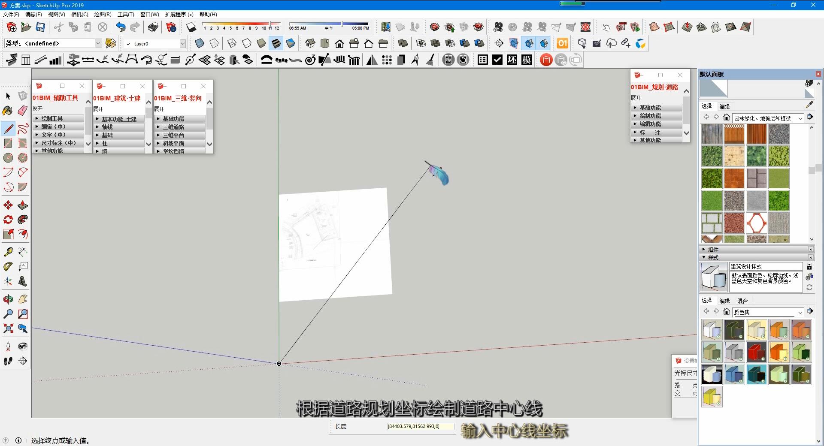The height and width of the screenshot is (446, 824).
Task: Switch to the 混合 styles tab
Action: (742, 301)
